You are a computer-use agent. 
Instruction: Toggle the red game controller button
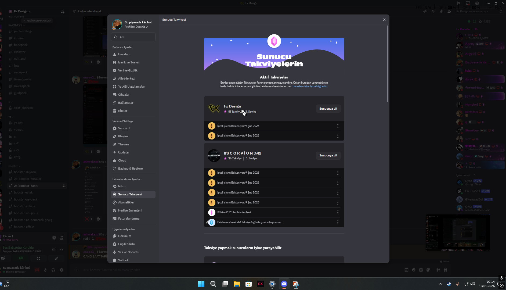tap(37, 270)
